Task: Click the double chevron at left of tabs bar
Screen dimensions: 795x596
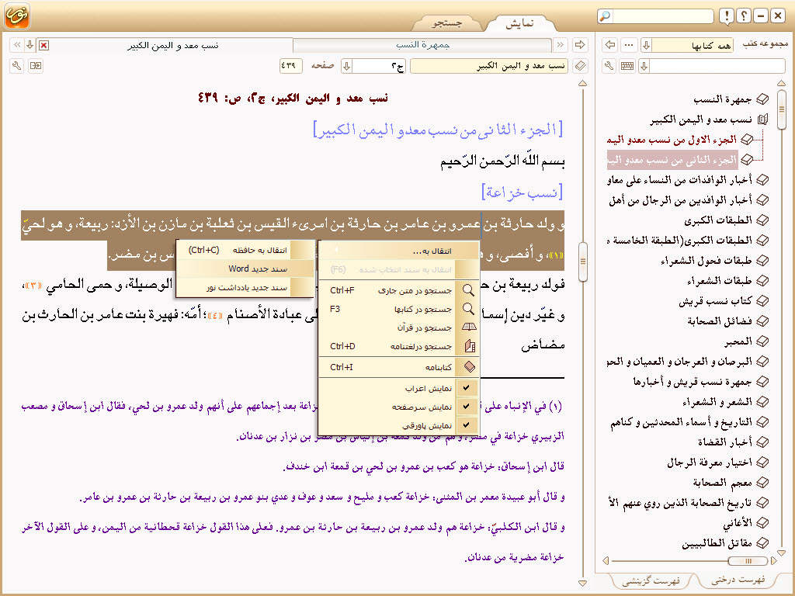Action: click(17, 45)
